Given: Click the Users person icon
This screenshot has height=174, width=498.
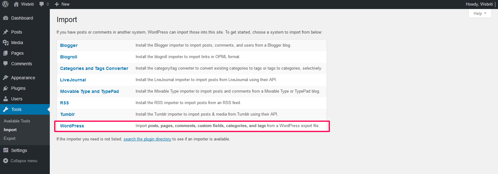Looking at the screenshot, I should (x=6, y=99).
